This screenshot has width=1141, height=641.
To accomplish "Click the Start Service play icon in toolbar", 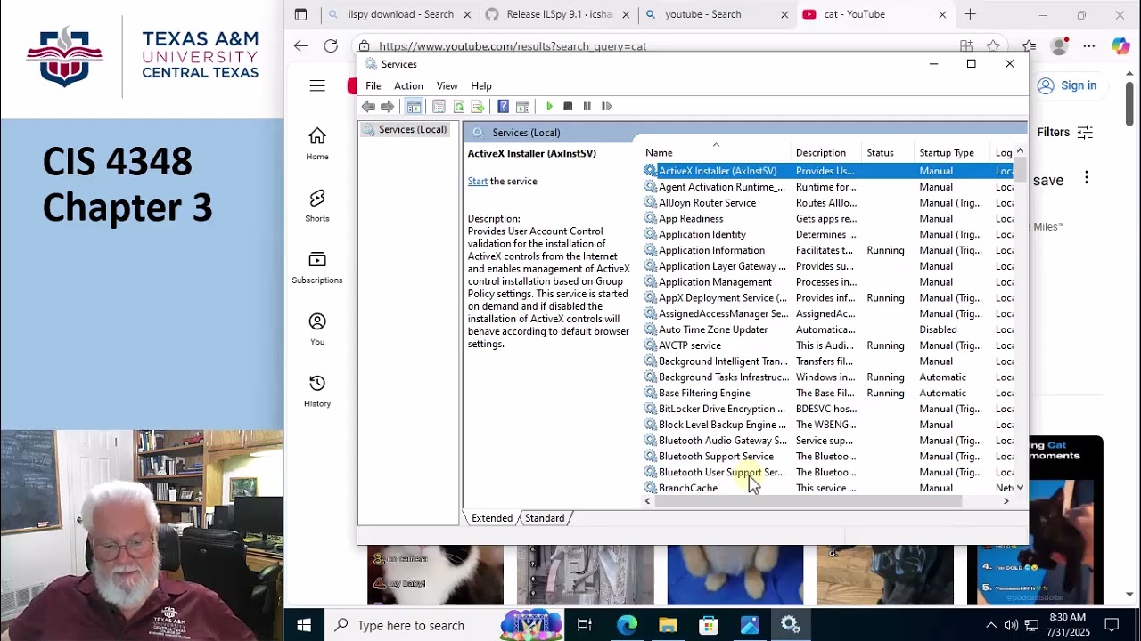I will click(549, 107).
